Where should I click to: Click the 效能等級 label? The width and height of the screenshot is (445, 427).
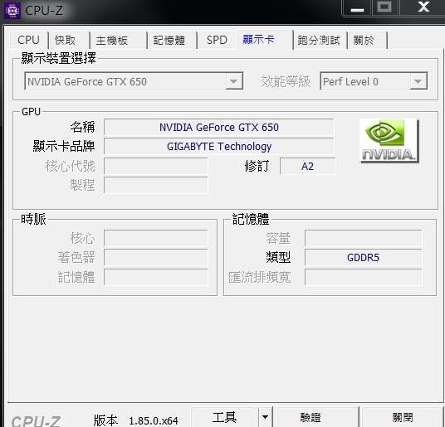pyautogui.click(x=286, y=81)
